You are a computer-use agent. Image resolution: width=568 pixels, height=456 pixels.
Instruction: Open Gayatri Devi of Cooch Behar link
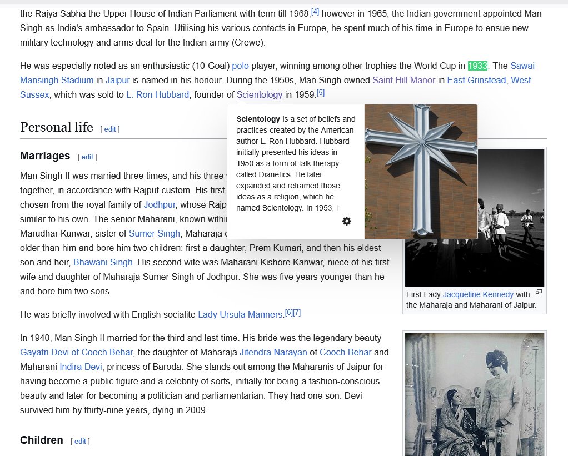77,353
